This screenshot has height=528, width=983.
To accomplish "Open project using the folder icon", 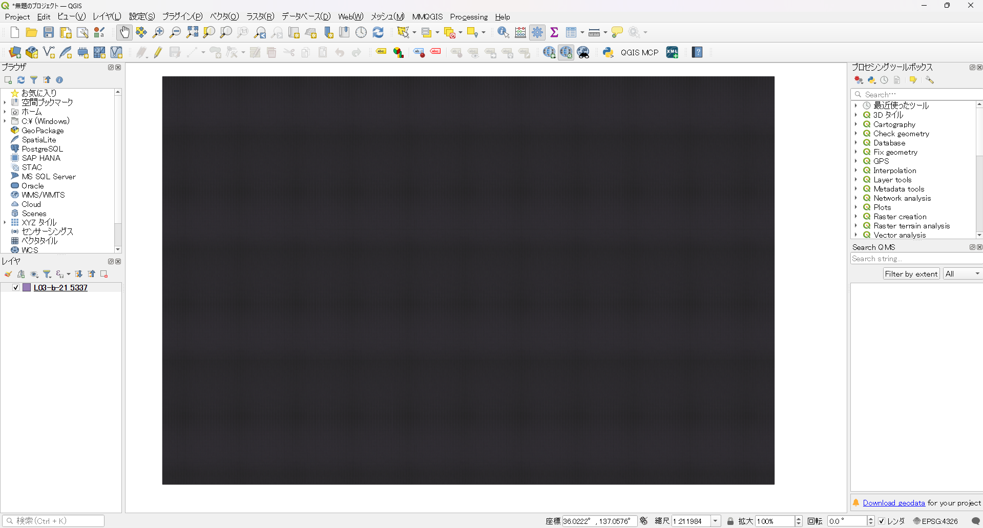I will tap(32, 32).
